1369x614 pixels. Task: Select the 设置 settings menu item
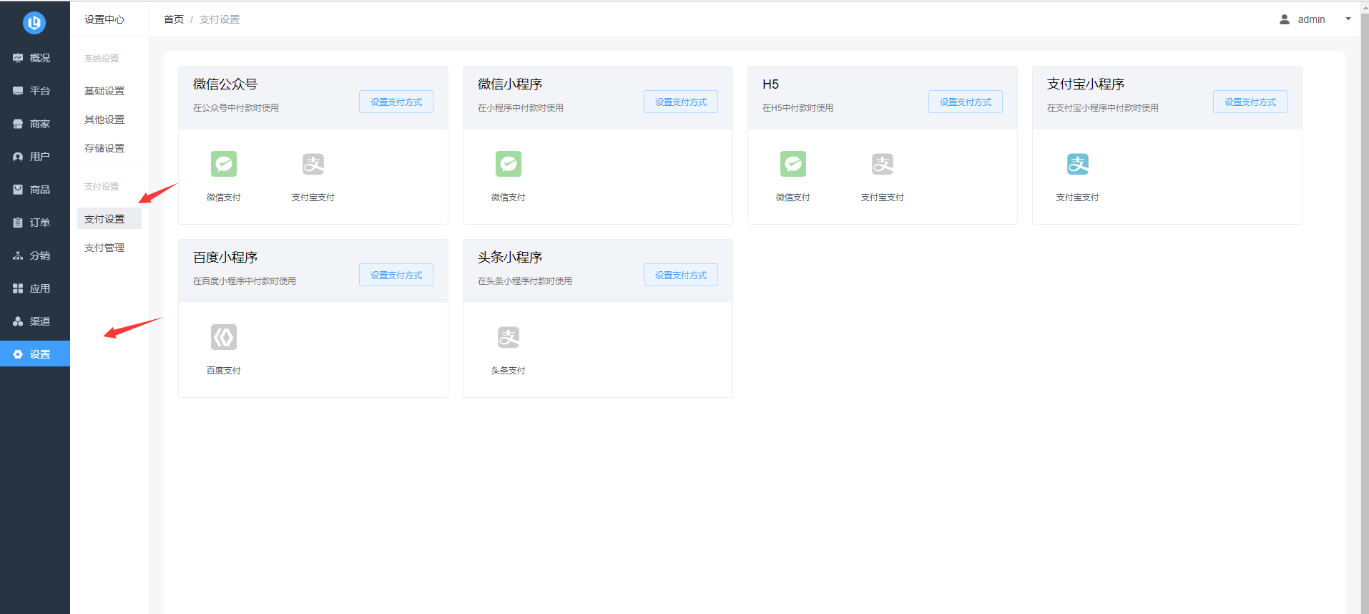point(35,354)
